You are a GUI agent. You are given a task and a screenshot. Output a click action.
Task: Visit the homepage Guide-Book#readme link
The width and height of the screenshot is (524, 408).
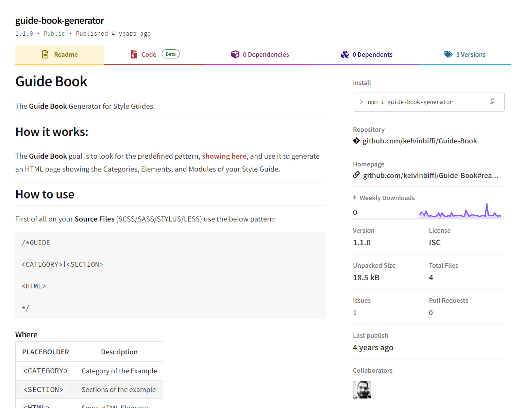[430, 176]
